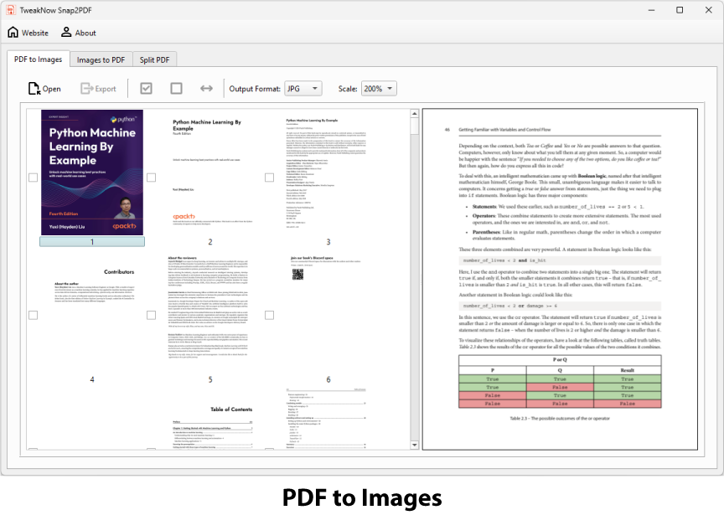
Task: Select all pages with the check-all icon
Action: (146, 88)
